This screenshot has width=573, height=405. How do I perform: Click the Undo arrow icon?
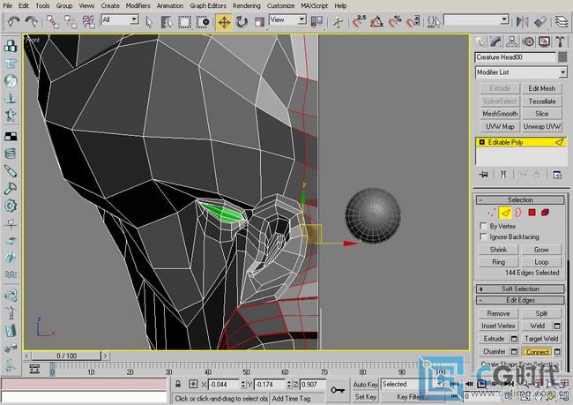point(13,21)
